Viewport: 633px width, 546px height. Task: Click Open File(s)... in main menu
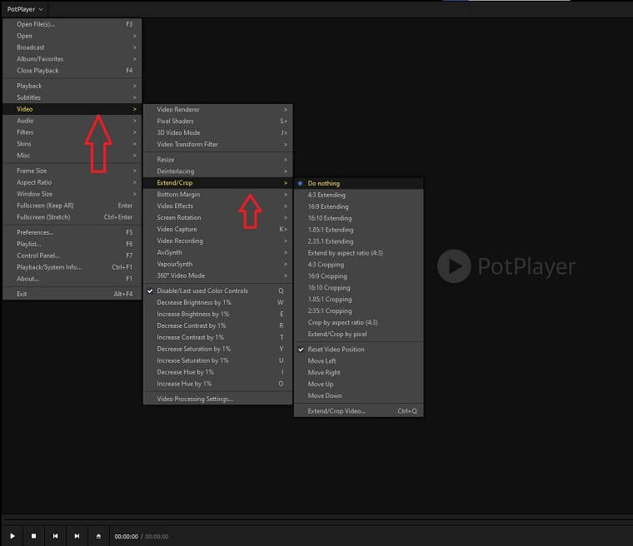click(x=72, y=24)
